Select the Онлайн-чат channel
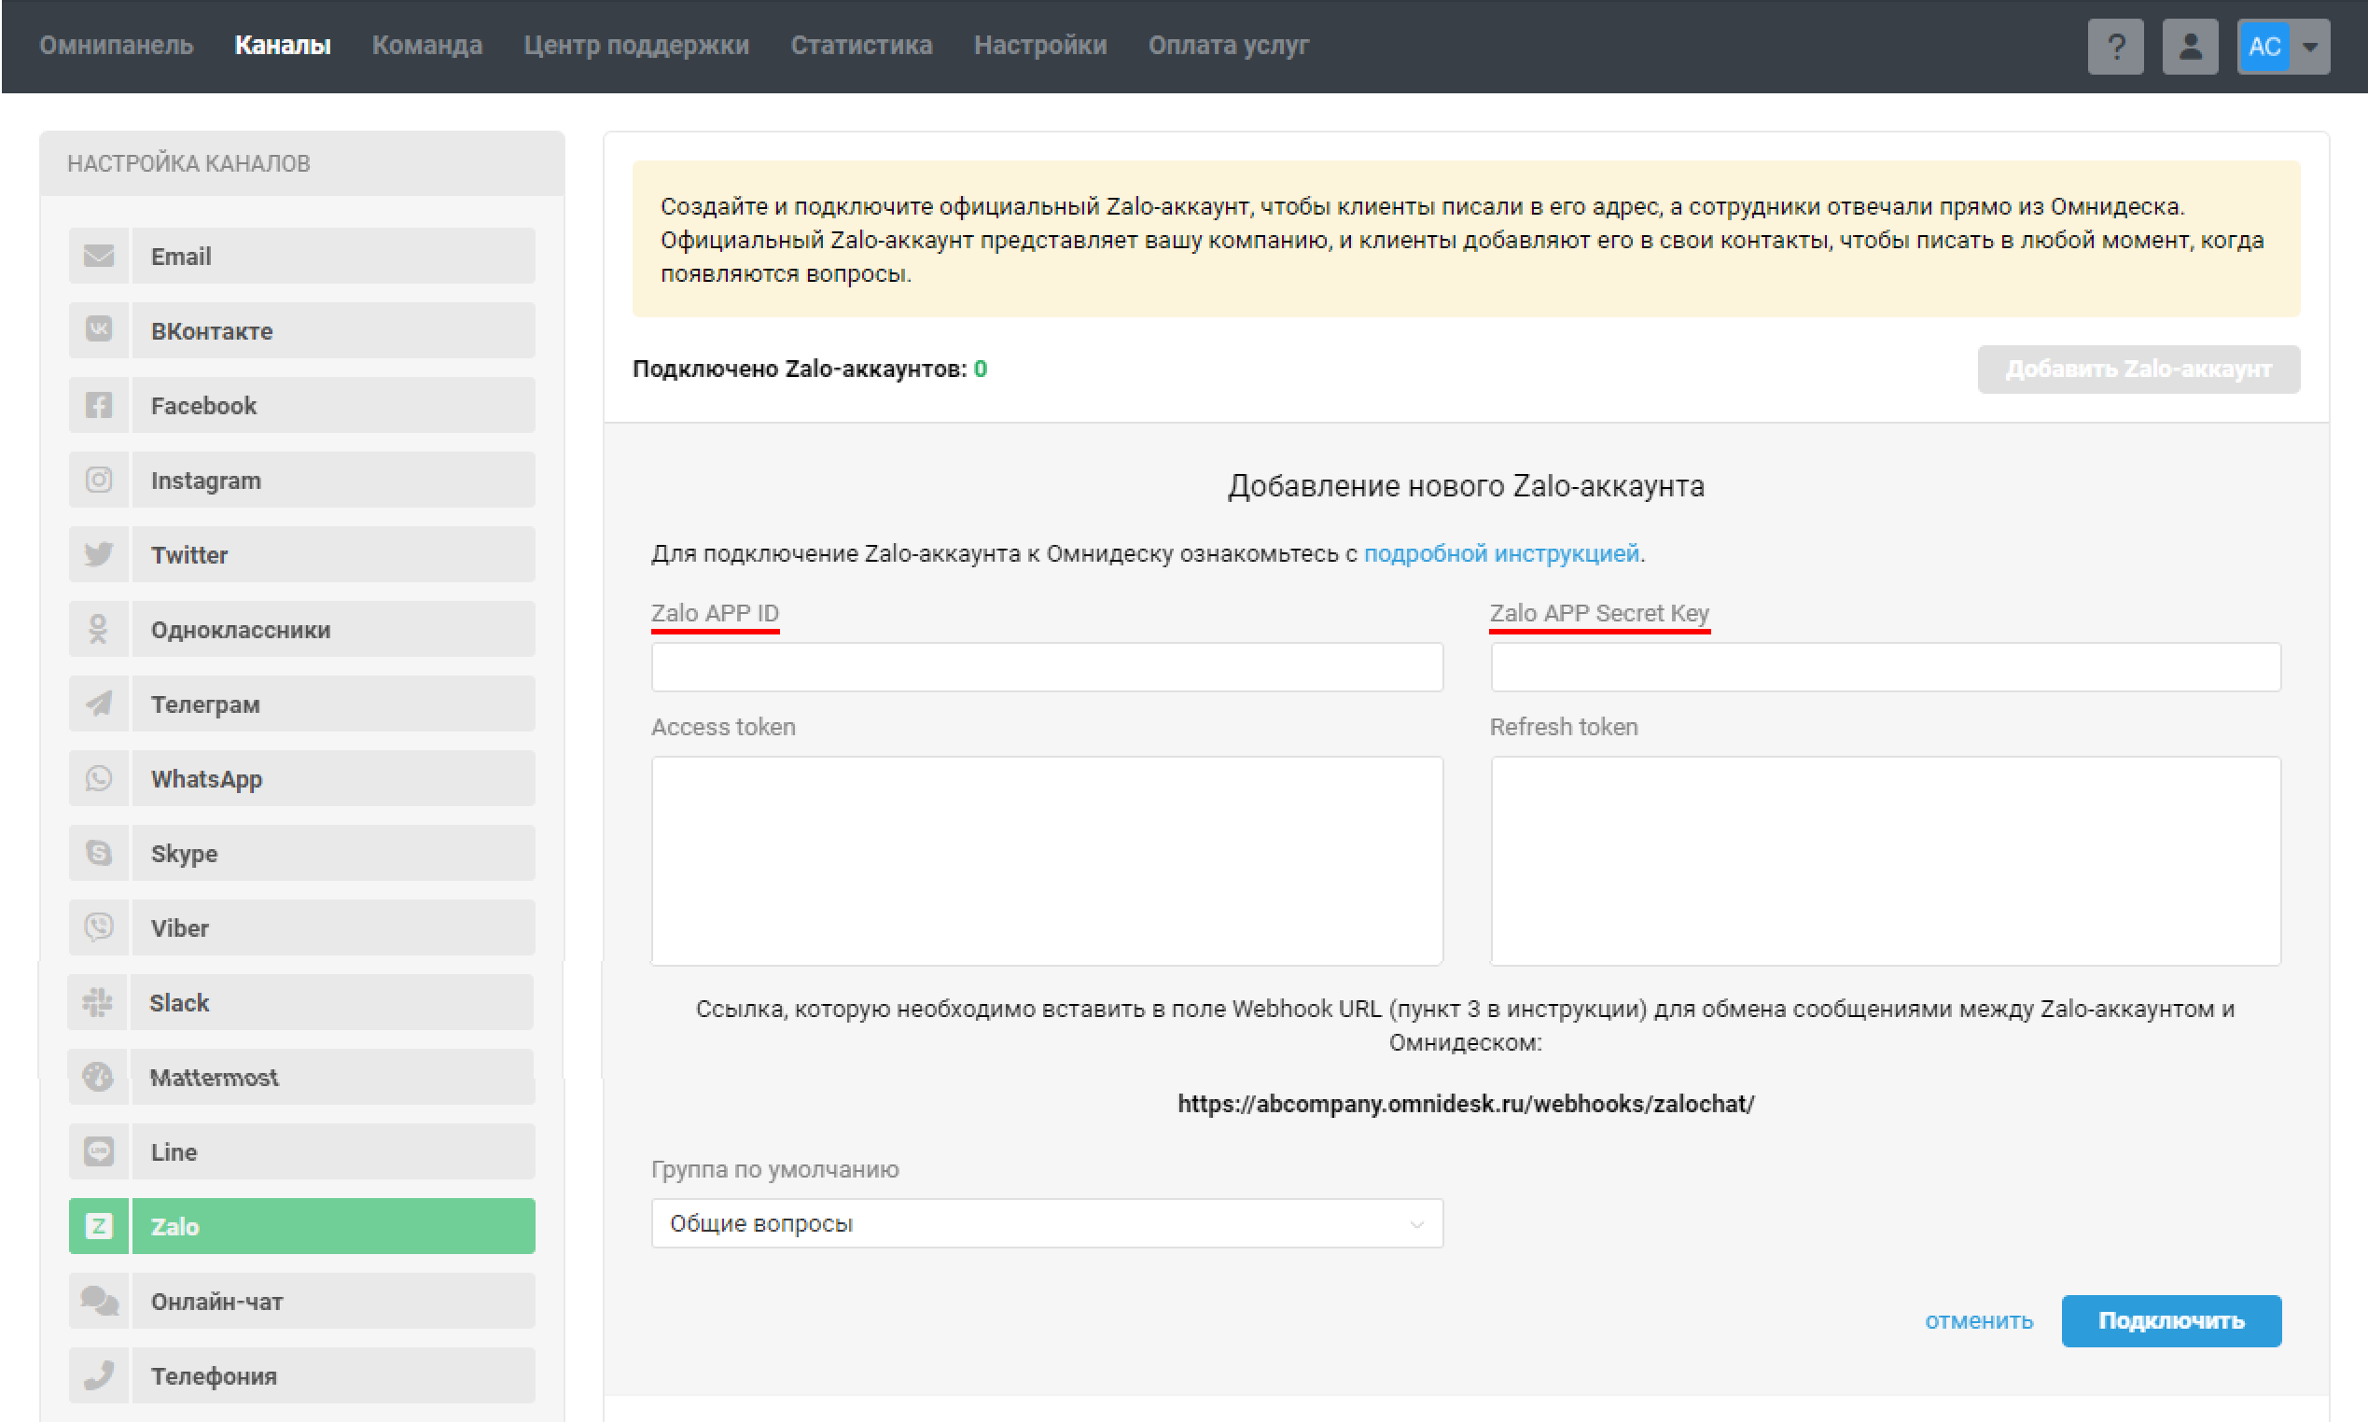This screenshot has width=2368, height=1422. [301, 1303]
